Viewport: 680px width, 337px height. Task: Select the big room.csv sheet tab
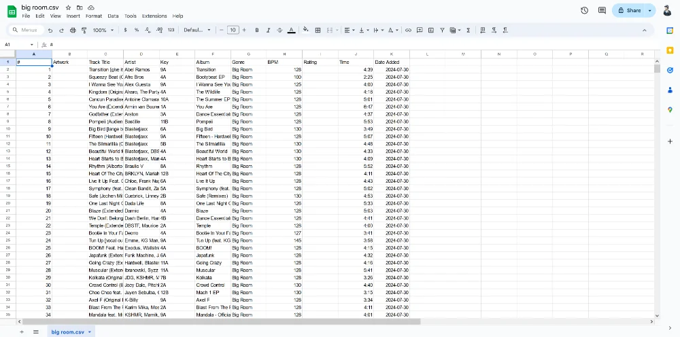(67, 332)
